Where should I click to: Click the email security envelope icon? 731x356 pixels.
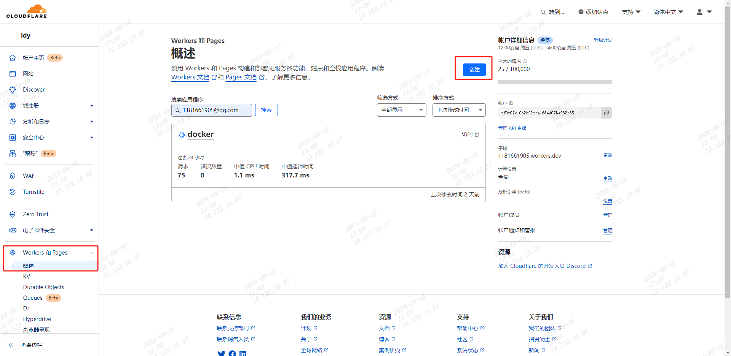click(13, 230)
